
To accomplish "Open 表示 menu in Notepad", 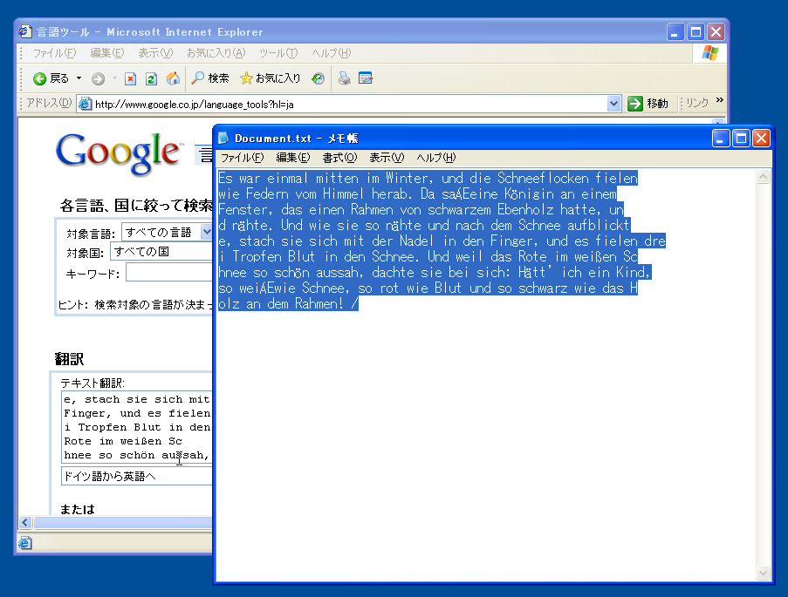I will 387,158.
